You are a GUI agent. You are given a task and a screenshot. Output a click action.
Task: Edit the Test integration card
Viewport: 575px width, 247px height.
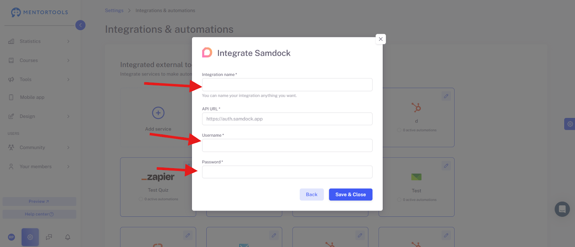point(446,166)
